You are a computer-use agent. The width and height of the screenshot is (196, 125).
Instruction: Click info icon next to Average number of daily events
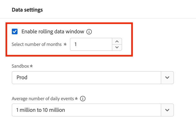pos(83,99)
